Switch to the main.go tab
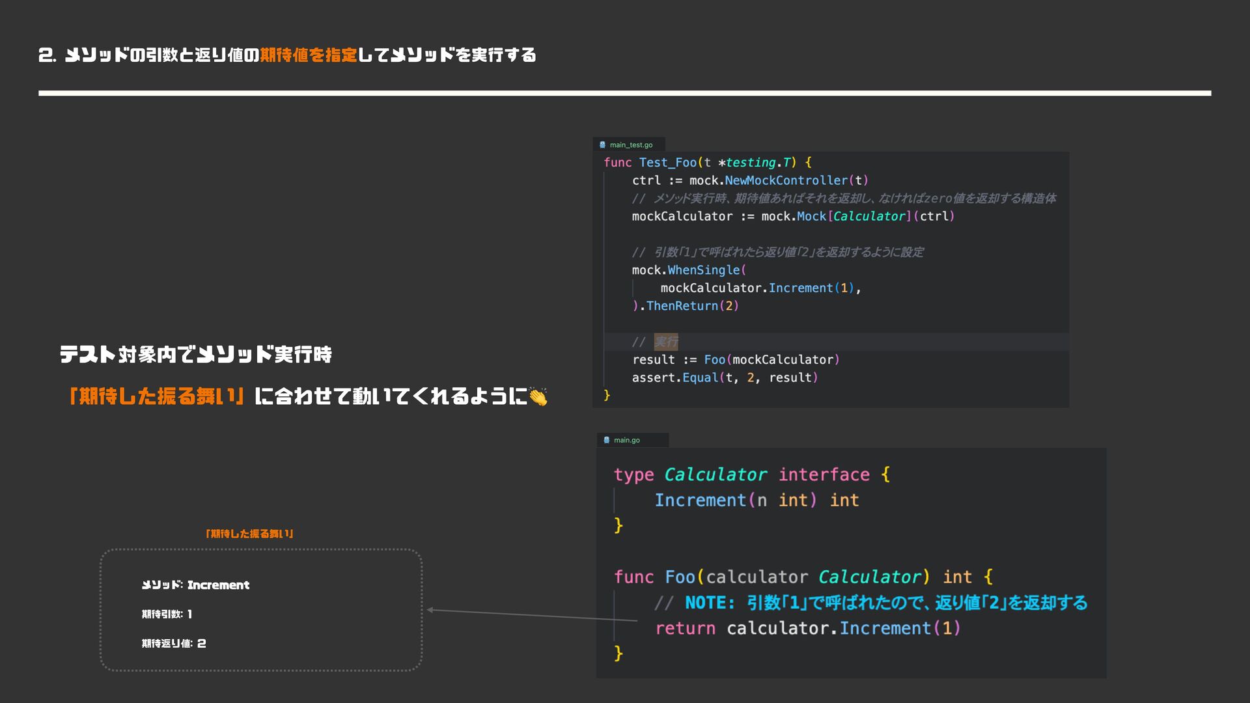This screenshot has width=1250, height=703. point(626,440)
